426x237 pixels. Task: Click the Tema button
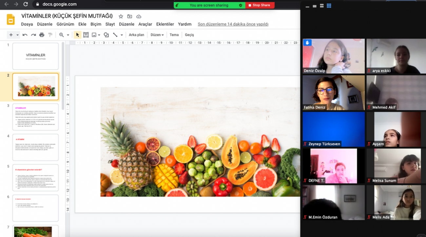[174, 35]
